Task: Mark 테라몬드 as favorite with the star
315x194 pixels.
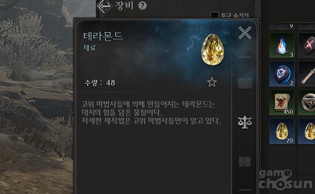Action: (x=212, y=82)
